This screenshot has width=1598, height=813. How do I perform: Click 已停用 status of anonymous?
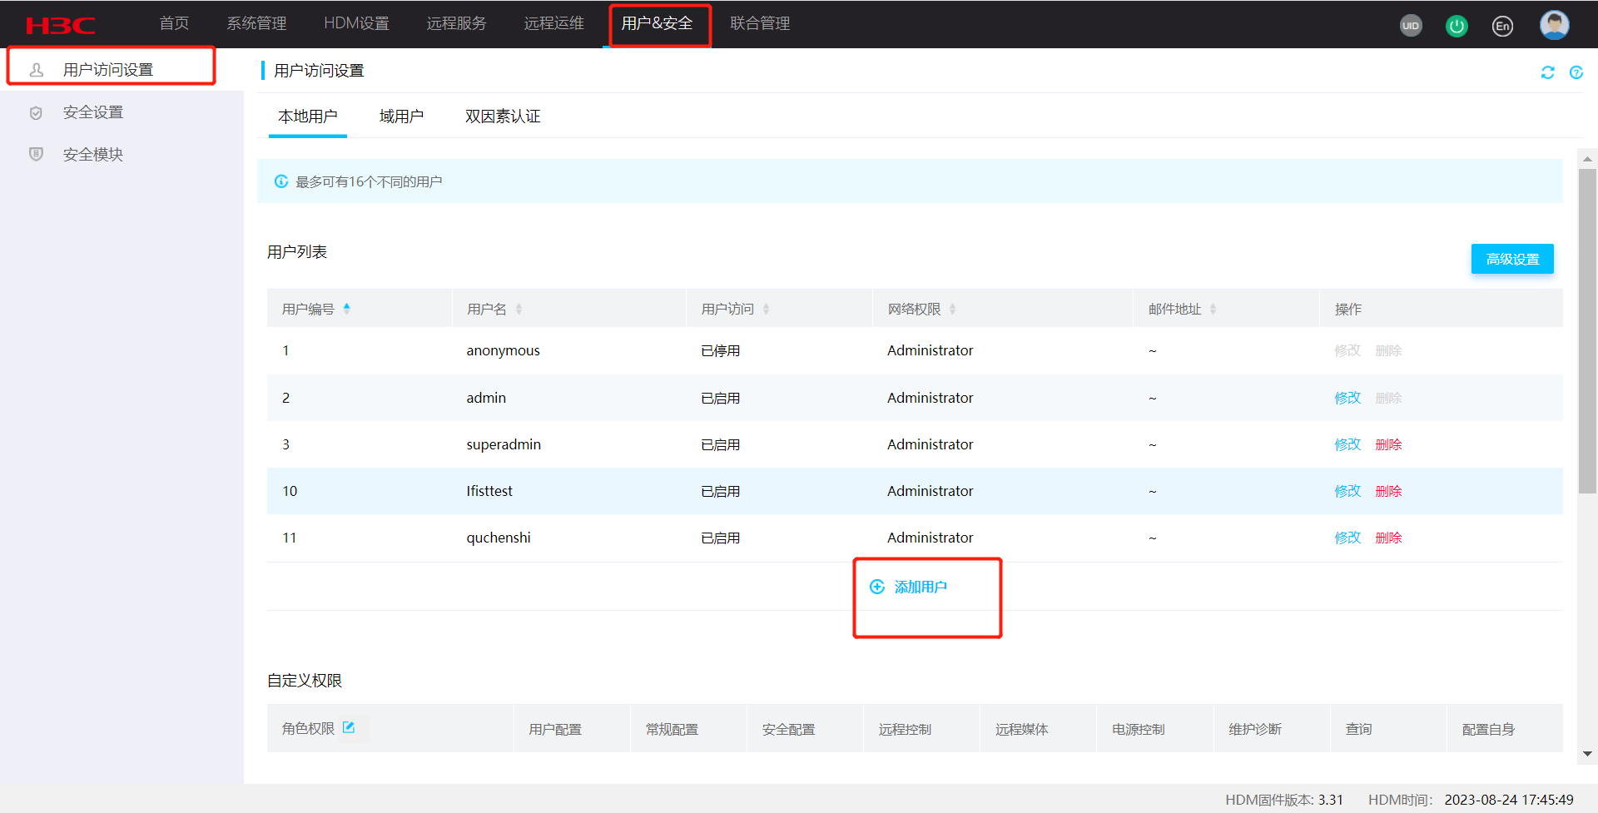tap(721, 350)
